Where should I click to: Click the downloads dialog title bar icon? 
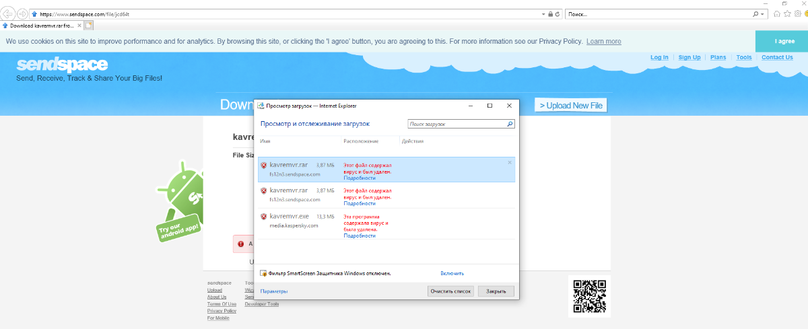(261, 106)
